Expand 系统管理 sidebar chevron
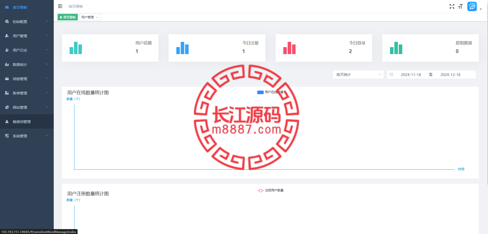 point(47,136)
